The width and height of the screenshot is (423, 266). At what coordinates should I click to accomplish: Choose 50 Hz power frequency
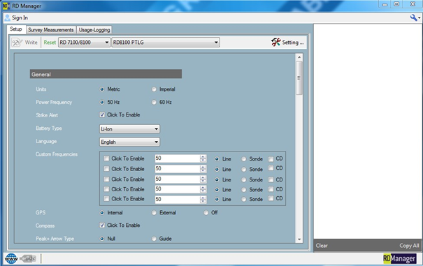click(102, 102)
